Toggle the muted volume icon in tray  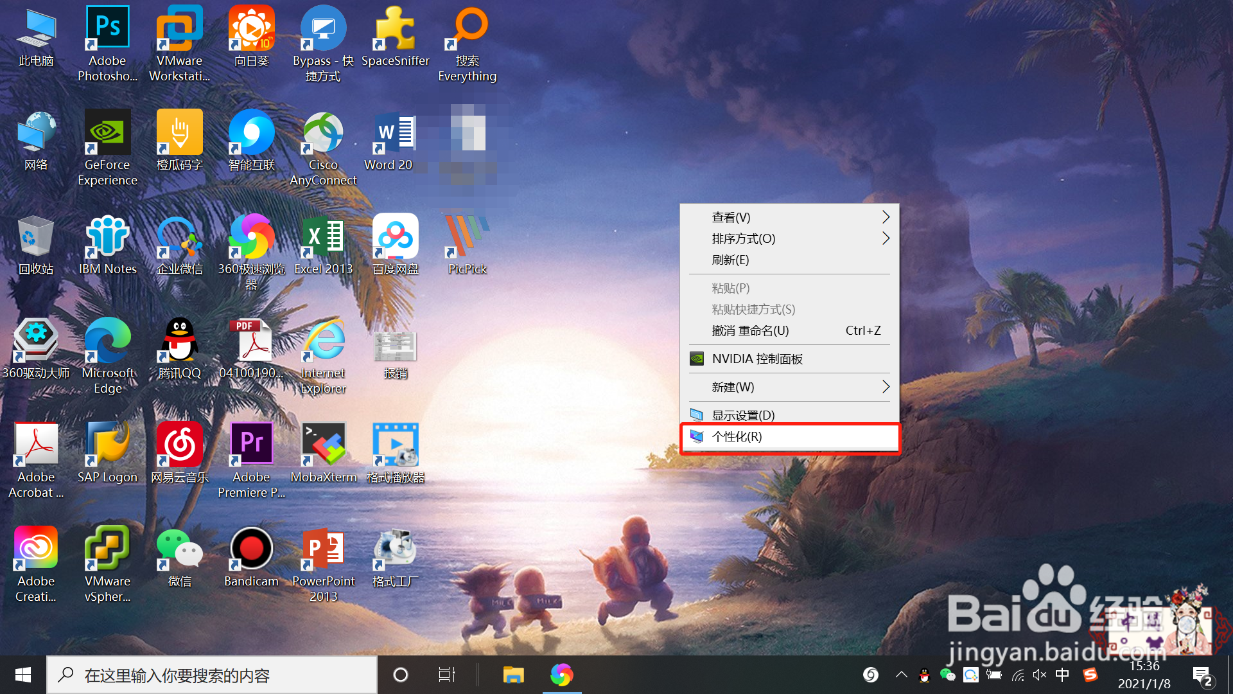[x=1040, y=675]
